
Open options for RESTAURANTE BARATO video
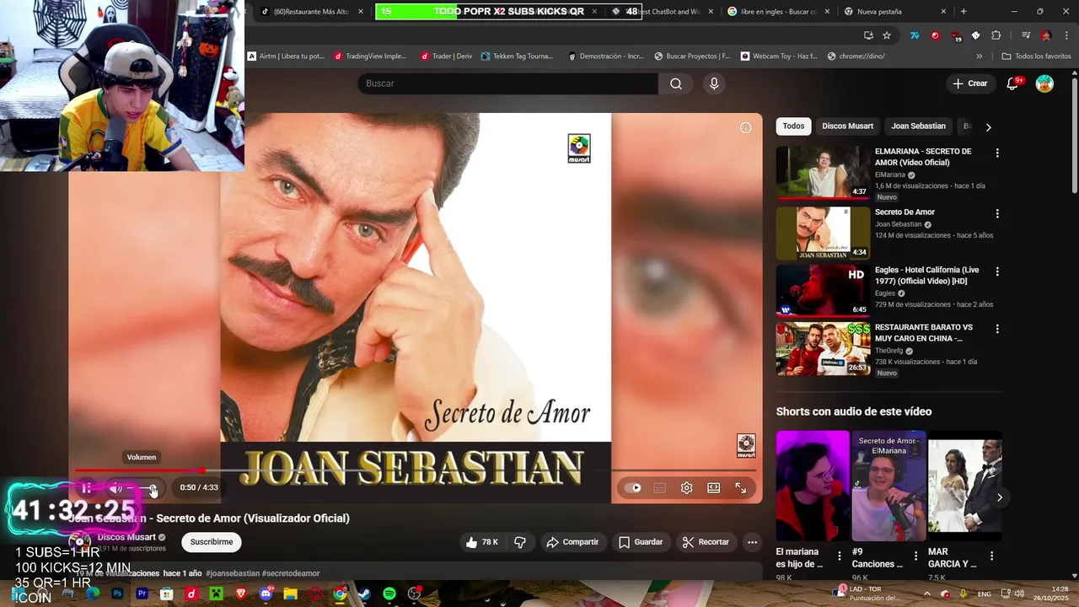tap(997, 329)
